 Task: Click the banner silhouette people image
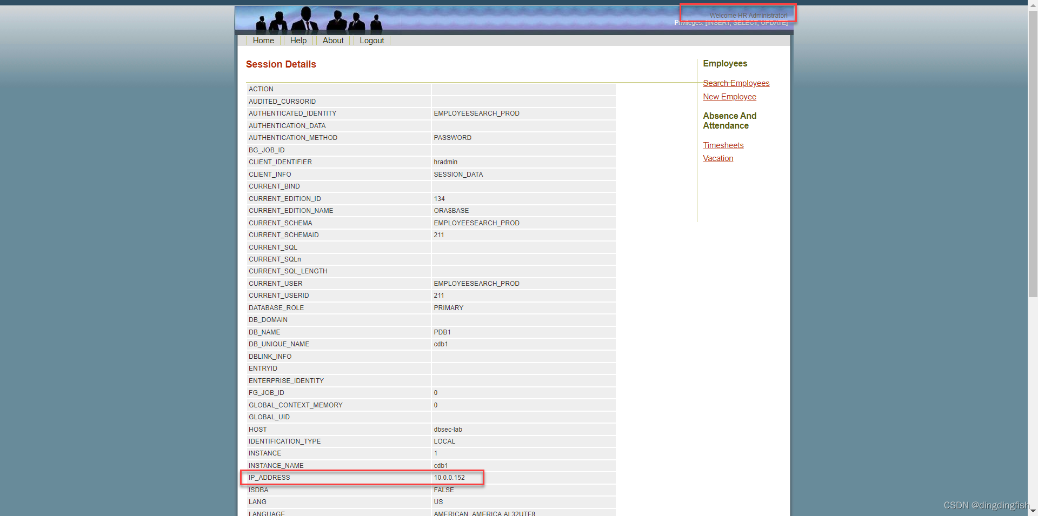319,20
